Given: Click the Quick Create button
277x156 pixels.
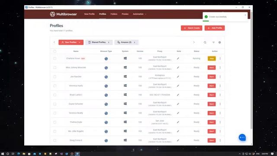Looking at the screenshot, I should pyautogui.click(x=191, y=28).
